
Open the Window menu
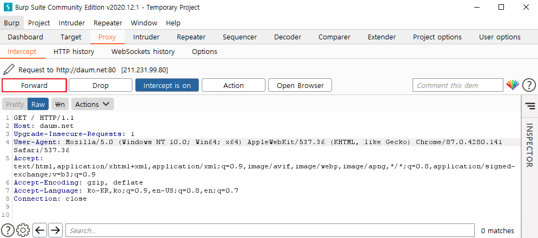[144, 23]
